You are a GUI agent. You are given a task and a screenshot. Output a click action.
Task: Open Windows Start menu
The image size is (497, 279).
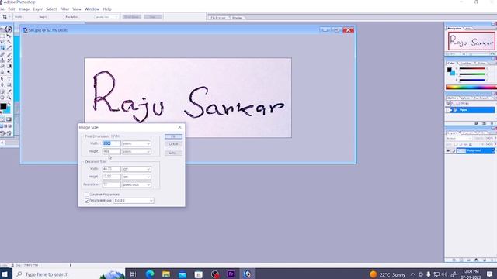click(5, 274)
